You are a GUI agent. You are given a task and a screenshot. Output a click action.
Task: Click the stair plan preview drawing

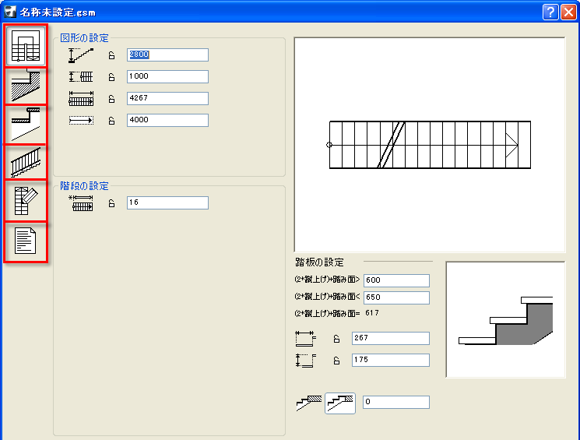pos(430,145)
